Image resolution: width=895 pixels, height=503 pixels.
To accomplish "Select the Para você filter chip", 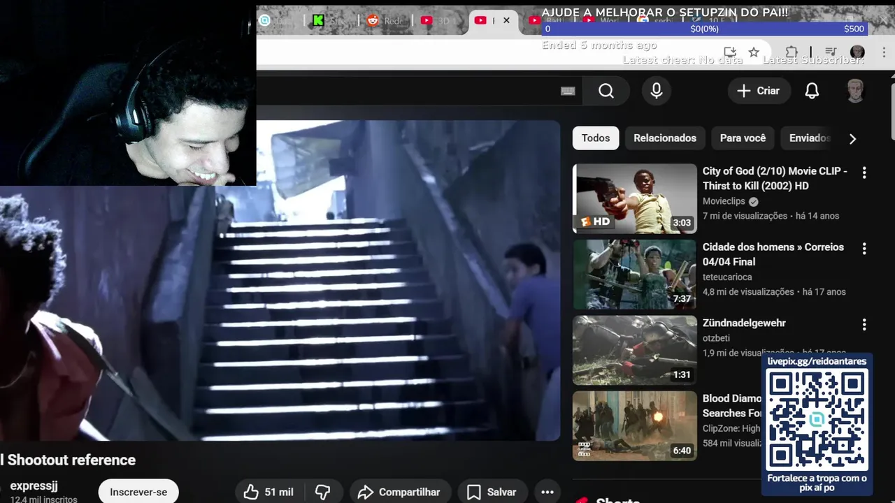I will (743, 138).
